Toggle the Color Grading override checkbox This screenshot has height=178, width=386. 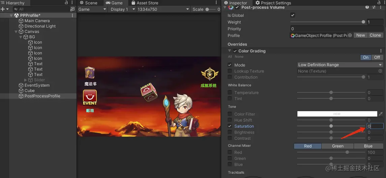(235, 51)
